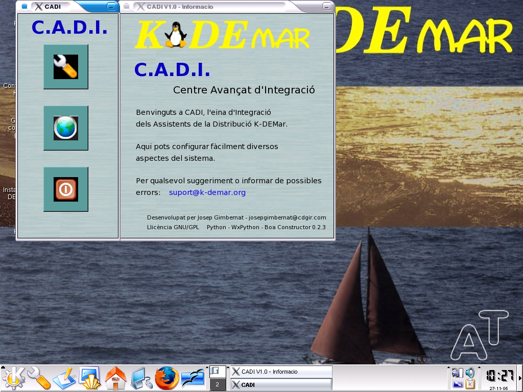Select the CADI taskbar entry
Screen dimensions: 523x392
[280, 385]
